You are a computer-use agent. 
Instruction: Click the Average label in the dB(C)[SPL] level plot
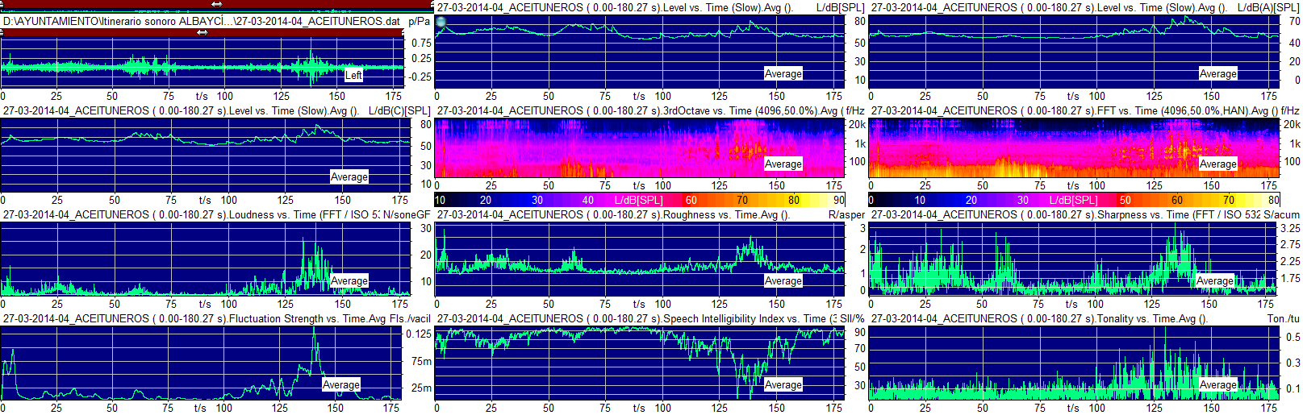pos(349,176)
